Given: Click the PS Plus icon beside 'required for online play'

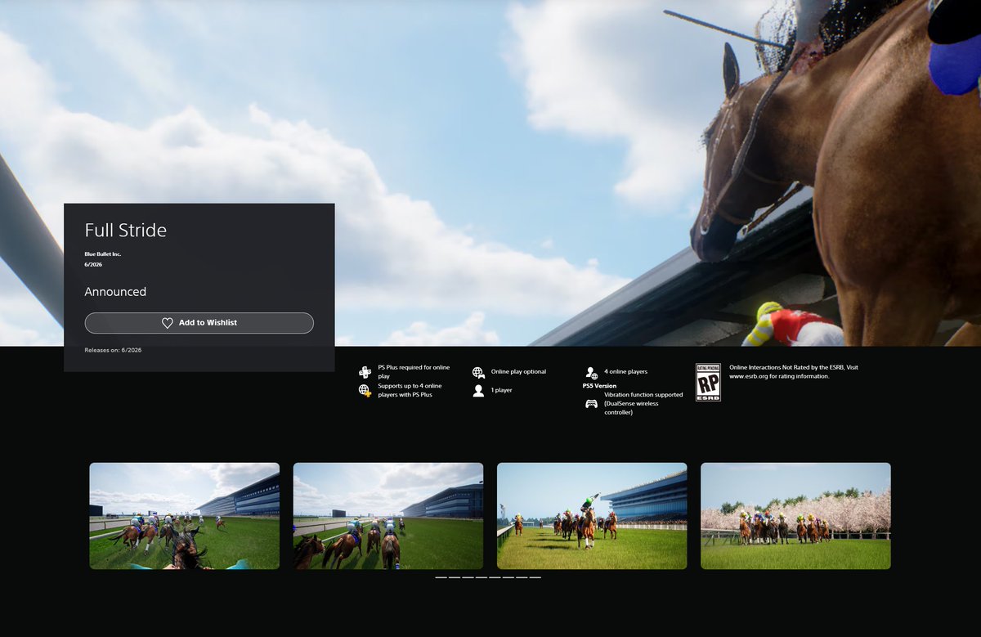Looking at the screenshot, I should coord(365,372).
